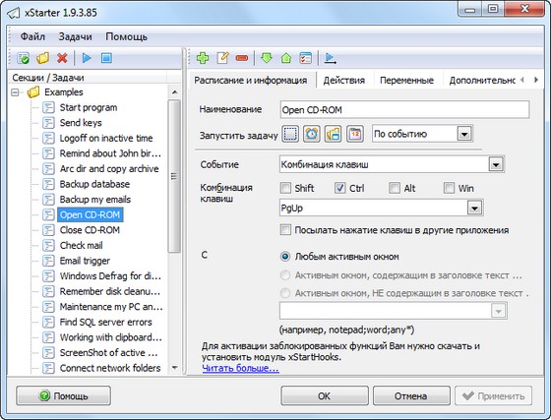This screenshot has width=551, height=420.
Task: Open the 'Комбинация клавиш' event dropdown
Action: coord(496,164)
